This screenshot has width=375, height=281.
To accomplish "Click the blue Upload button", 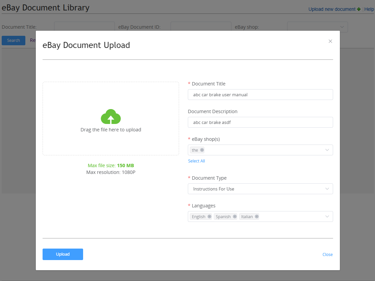I will [x=62, y=254].
